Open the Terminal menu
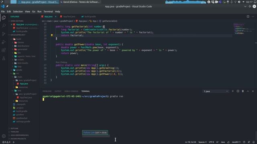This screenshot has height=144, width=257. [x=48, y=12]
